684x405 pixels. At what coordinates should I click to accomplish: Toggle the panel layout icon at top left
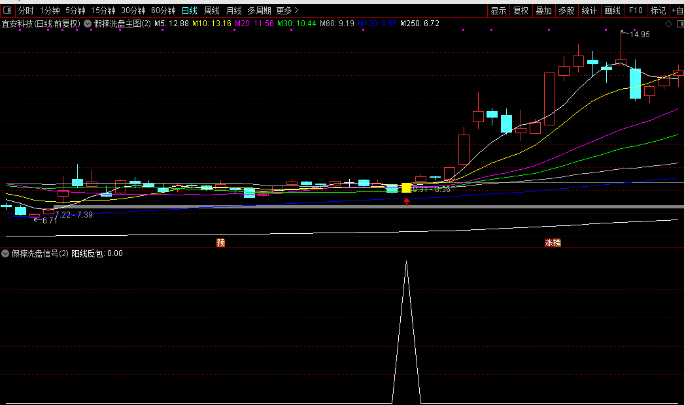tap(7, 10)
